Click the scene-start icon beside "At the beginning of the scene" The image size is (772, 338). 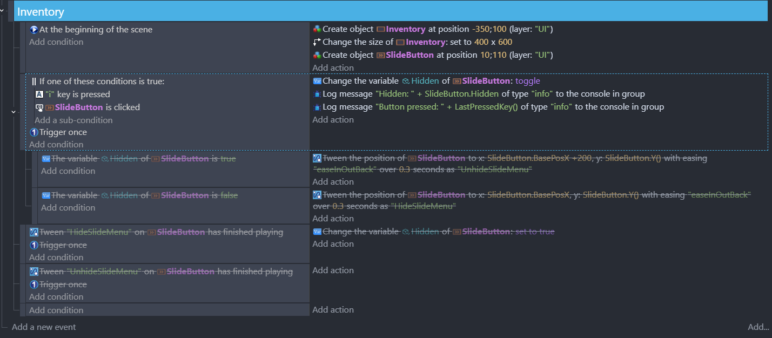click(x=33, y=30)
